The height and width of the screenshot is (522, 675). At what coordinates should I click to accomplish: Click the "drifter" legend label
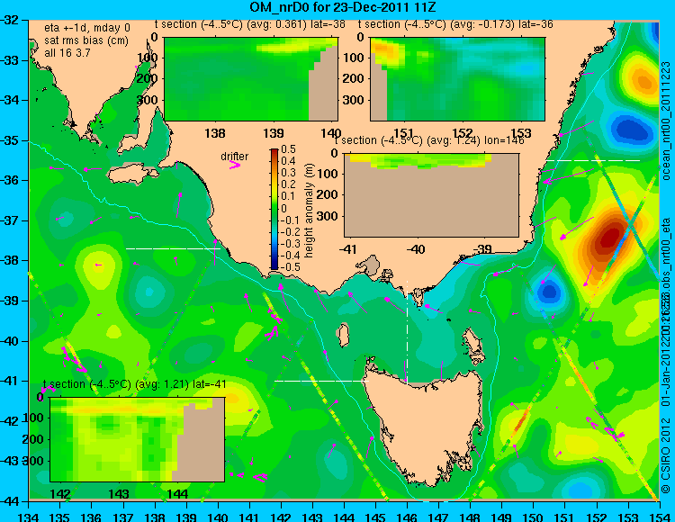coord(234,157)
